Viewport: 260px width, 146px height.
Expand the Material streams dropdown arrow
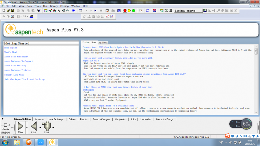pos(12,128)
